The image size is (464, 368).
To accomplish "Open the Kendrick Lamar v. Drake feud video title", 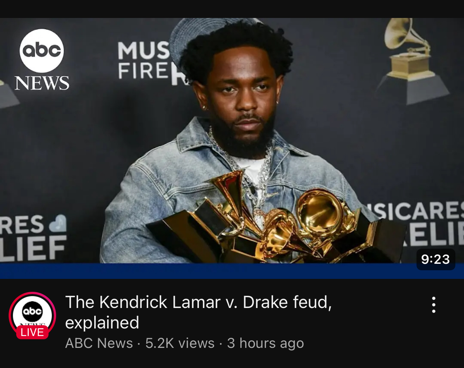I will coord(199,312).
